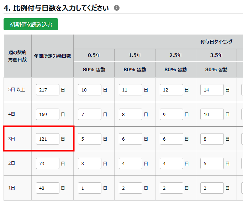This screenshot has height=204, width=243.
Task: Select 1.5年 field in 5日 以上 row
Action: (131, 90)
